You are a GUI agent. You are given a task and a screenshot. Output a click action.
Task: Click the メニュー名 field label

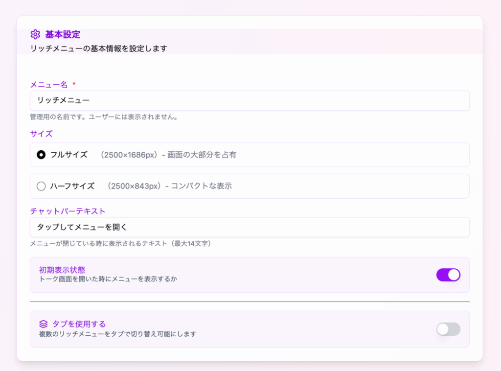click(49, 85)
